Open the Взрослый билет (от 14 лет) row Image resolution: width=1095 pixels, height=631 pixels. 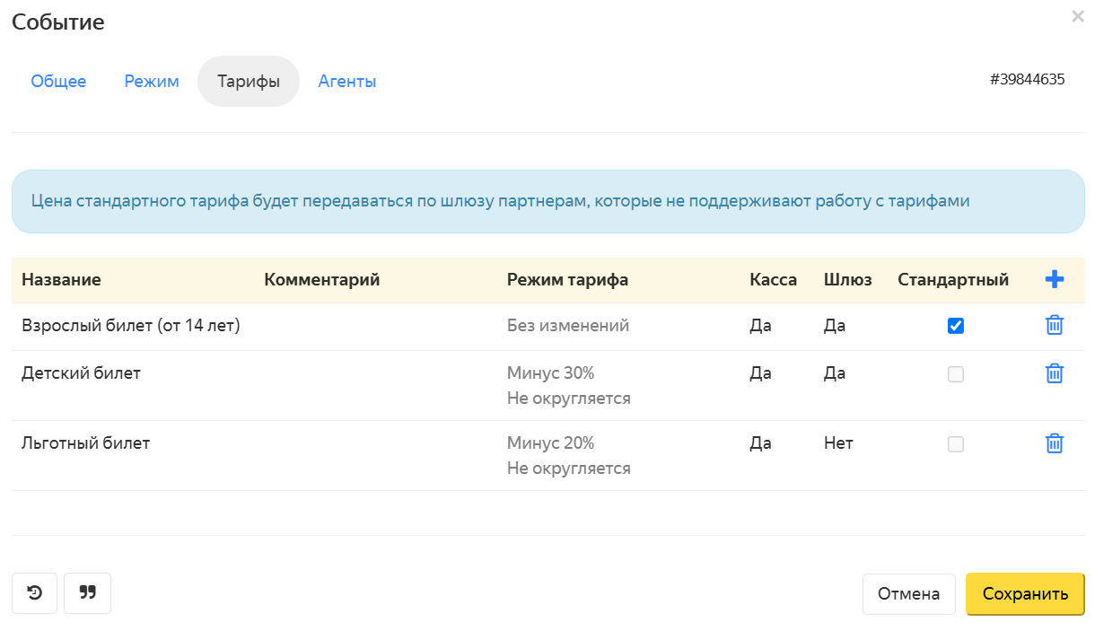131,326
